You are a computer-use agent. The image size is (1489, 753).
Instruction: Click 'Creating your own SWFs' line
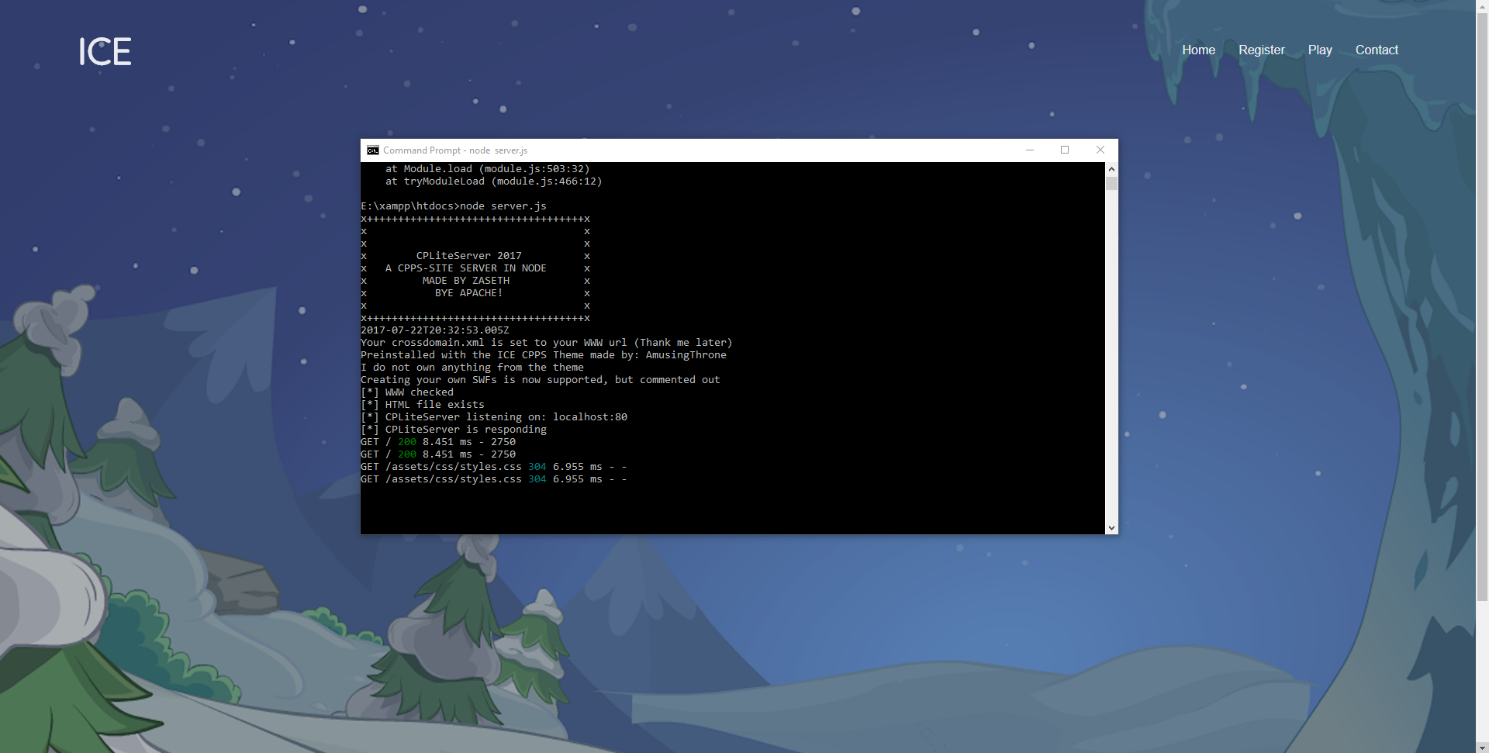pos(541,380)
